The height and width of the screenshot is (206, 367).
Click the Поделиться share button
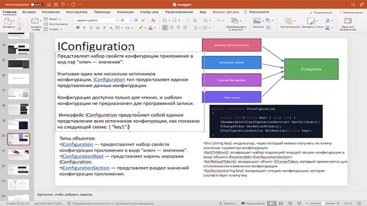pyautogui.click(x=321, y=12)
